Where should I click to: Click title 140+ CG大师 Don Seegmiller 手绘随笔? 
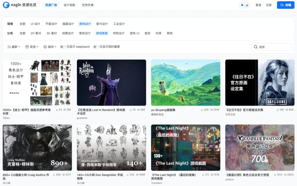pyautogui.click(x=100, y=177)
